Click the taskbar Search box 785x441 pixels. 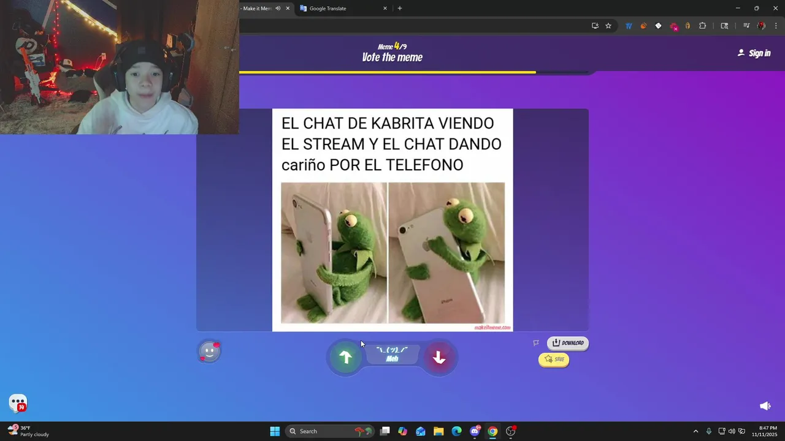tap(331, 431)
